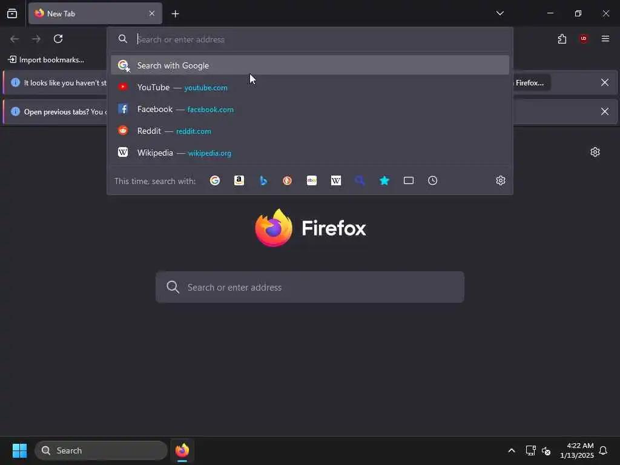This screenshot has height=465, width=620.
Task: Go back one page
Action: [x=15, y=39]
